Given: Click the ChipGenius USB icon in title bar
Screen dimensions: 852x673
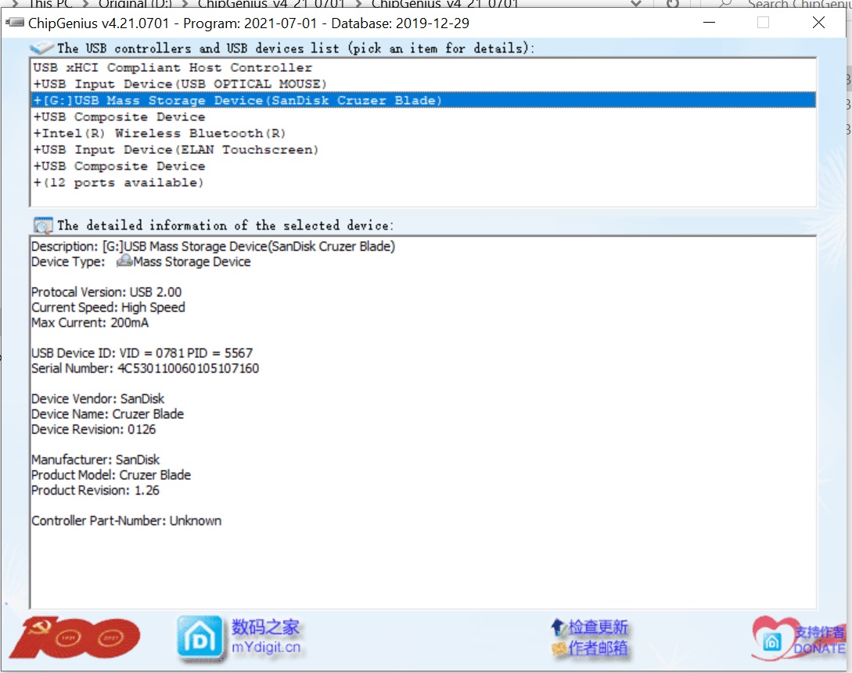Looking at the screenshot, I should pyautogui.click(x=15, y=23).
